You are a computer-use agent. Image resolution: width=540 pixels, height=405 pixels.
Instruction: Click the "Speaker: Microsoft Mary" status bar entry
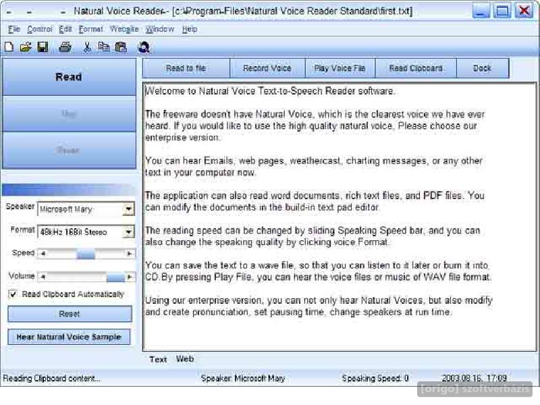[243, 378]
